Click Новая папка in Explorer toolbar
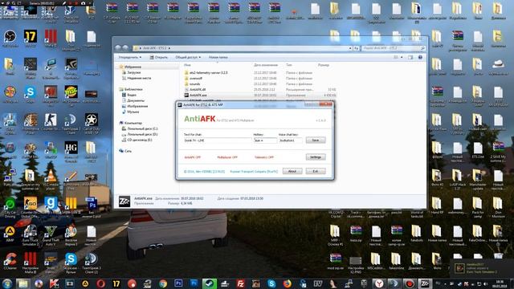 pyautogui.click(x=218, y=57)
